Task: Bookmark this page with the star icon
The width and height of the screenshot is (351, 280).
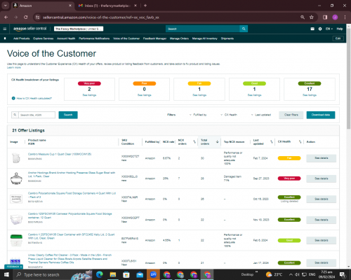Action: pos(312,17)
